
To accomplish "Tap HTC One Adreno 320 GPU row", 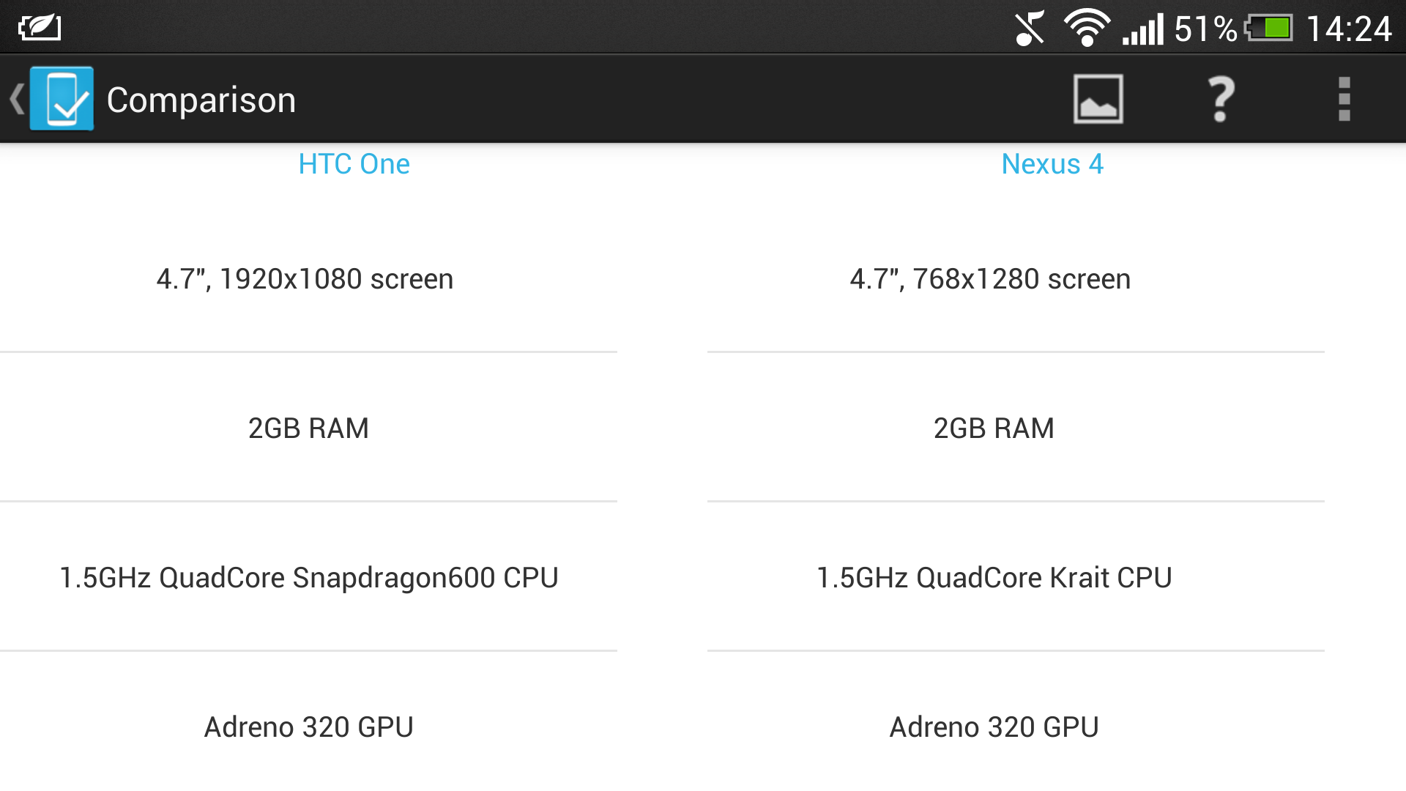I will tap(308, 727).
